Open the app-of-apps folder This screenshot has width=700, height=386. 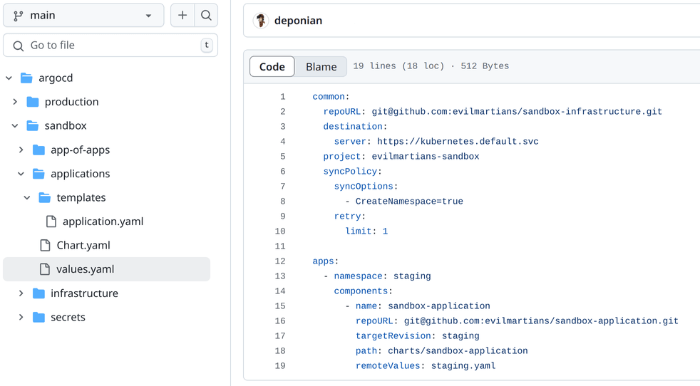(81, 150)
